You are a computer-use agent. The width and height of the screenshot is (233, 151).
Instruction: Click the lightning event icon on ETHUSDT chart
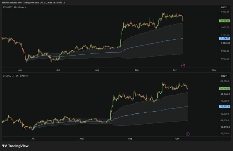click(x=183, y=65)
